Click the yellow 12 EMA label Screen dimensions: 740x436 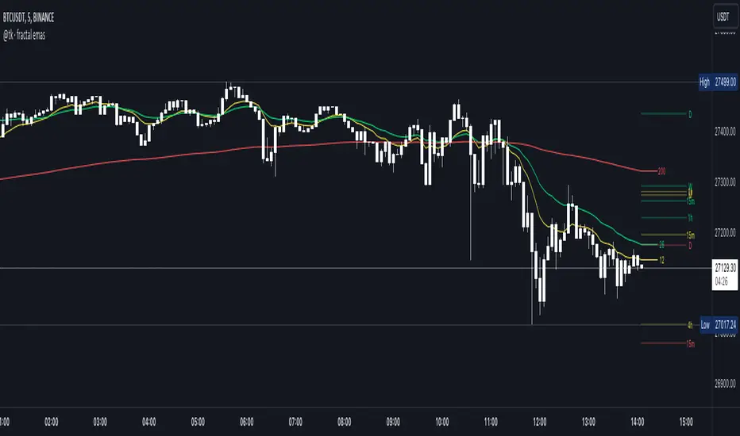(661, 260)
